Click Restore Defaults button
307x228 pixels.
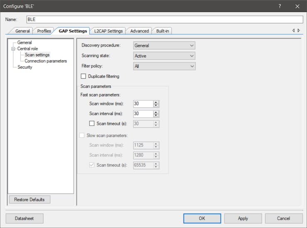tap(29, 199)
